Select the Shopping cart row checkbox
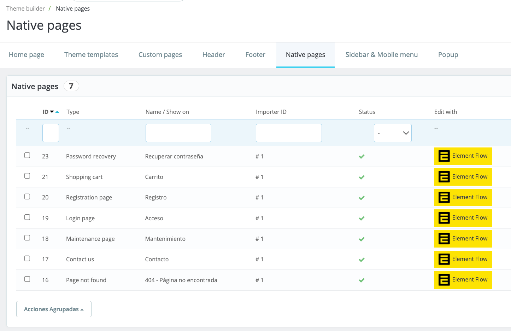 click(x=27, y=176)
